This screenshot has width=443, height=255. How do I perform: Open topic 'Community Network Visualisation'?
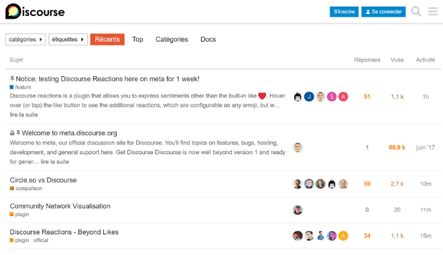(60, 206)
